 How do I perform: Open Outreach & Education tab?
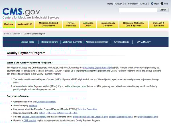[158, 24]
